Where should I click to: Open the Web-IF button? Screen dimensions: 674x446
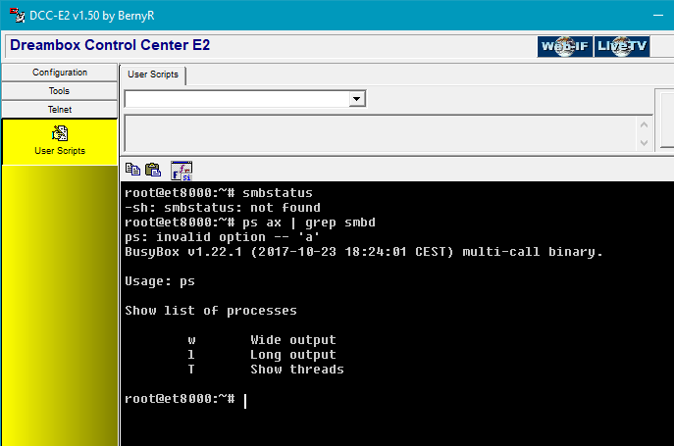(564, 46)
